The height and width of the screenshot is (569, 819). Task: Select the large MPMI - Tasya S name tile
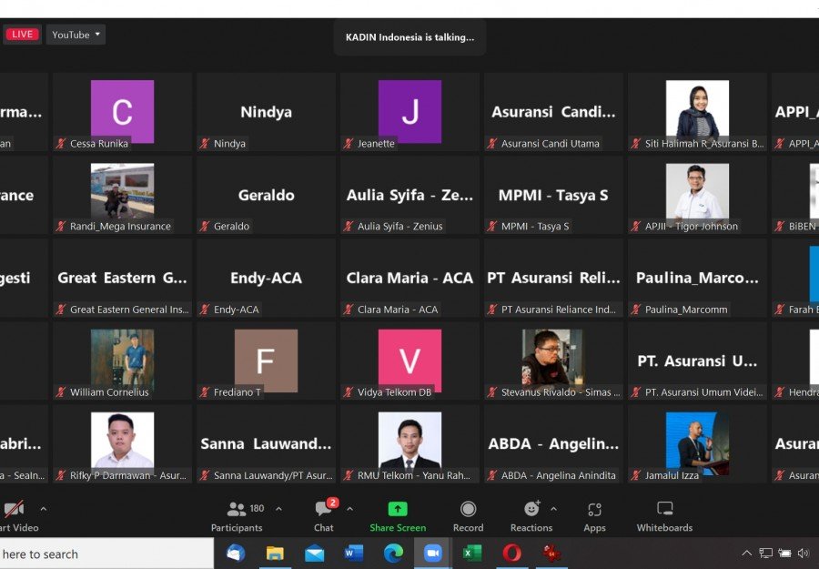click(x=553, y=195)
